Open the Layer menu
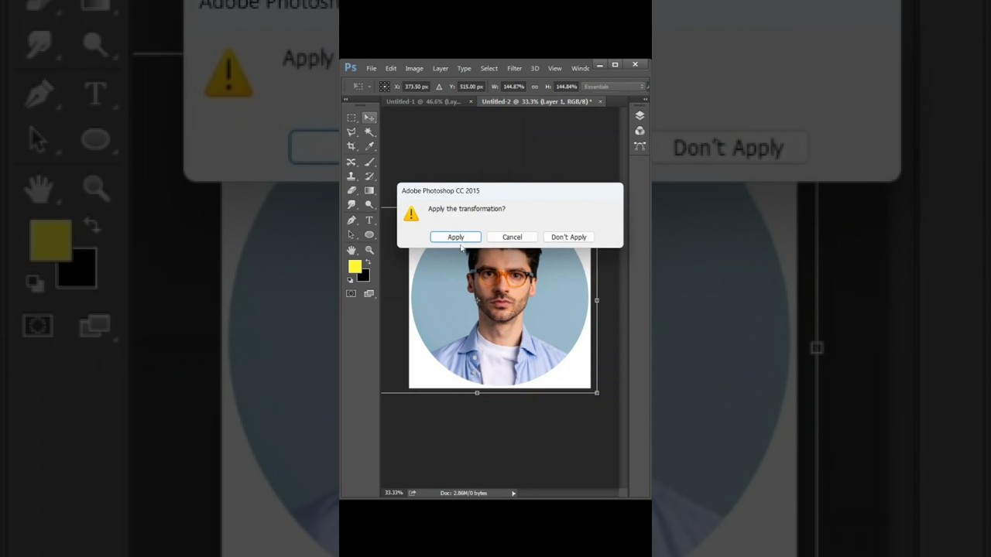The height and width of the screenshot is (557, 991). (x=441, y=68)
